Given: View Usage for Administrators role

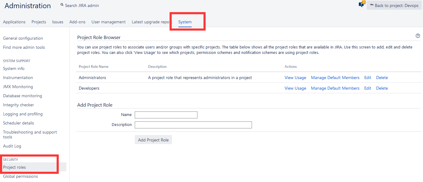Looking at the screenshot, I should click(x=295, y=78).
